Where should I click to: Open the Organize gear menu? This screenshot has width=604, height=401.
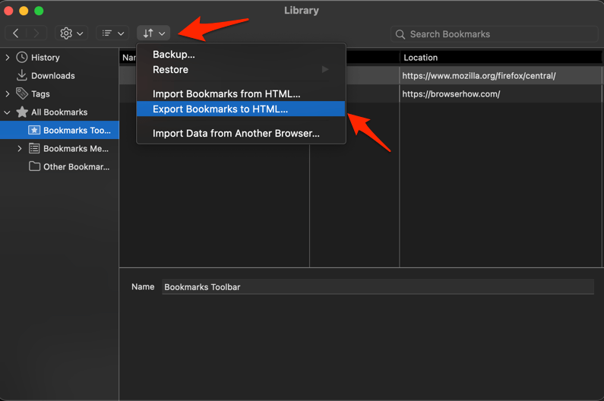point(71,33)
